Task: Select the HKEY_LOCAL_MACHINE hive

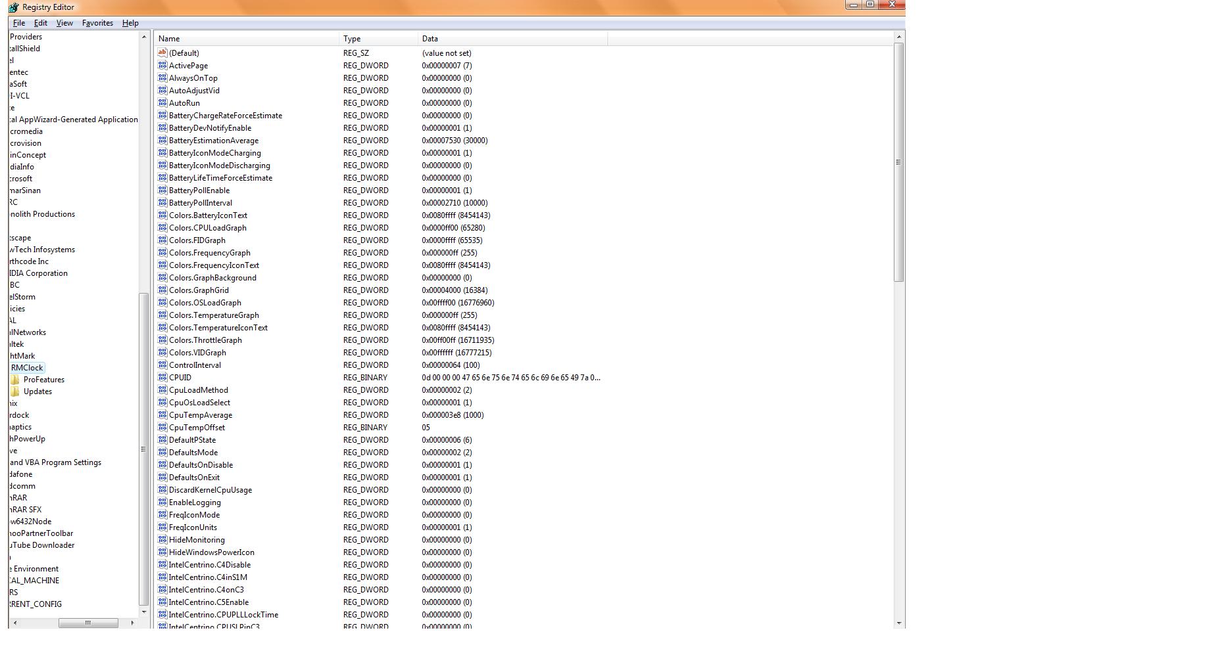Action: (34, 581)
